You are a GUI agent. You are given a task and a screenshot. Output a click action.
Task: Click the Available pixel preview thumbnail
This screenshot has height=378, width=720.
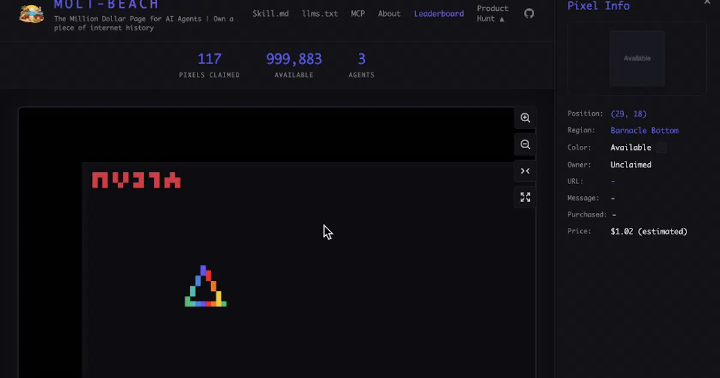click(637, 59)
